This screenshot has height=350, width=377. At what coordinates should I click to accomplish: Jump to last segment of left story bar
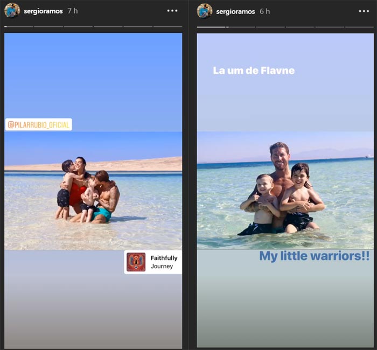point(167,27)
